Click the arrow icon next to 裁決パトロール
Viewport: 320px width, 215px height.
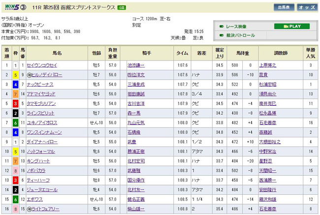(222, 35)
